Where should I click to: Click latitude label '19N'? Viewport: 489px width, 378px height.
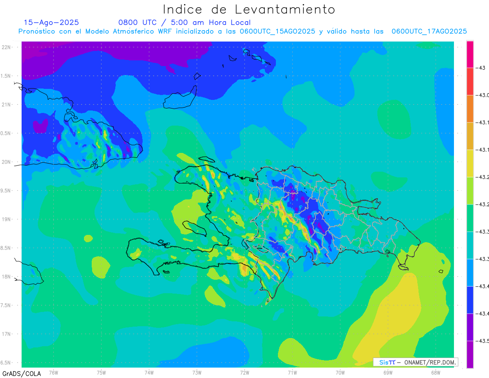pyautogui.click(x=7, y=219)
